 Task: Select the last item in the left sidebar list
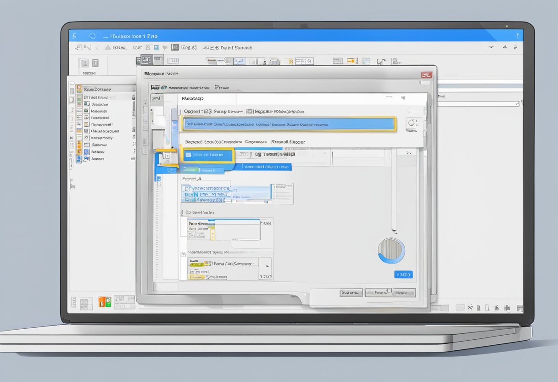(x=97, y=159)
